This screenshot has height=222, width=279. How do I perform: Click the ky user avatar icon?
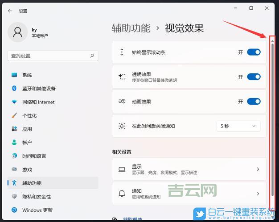[18, 32]
